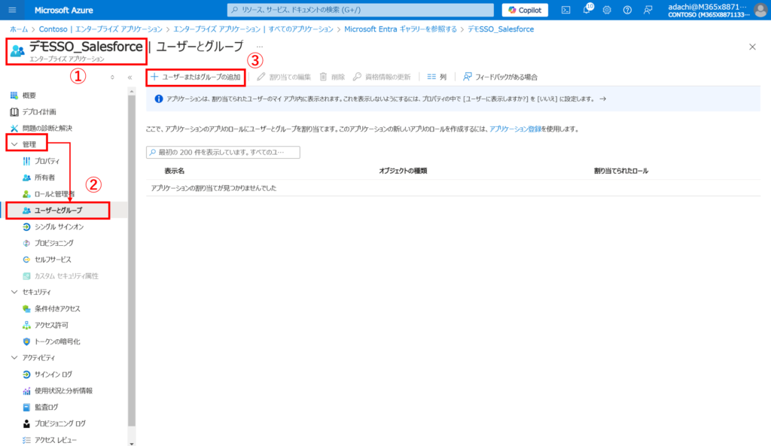Open Contoso | エンタープライズ アプリケーション breadcrumb
Image resolution: width=771 pixels, height=446 pixels.
pos(100,29)
